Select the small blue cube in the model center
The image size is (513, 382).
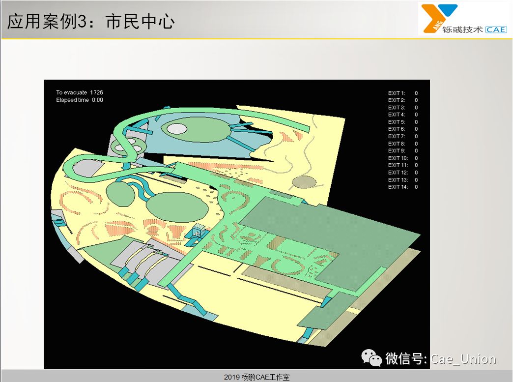point(199,230)
